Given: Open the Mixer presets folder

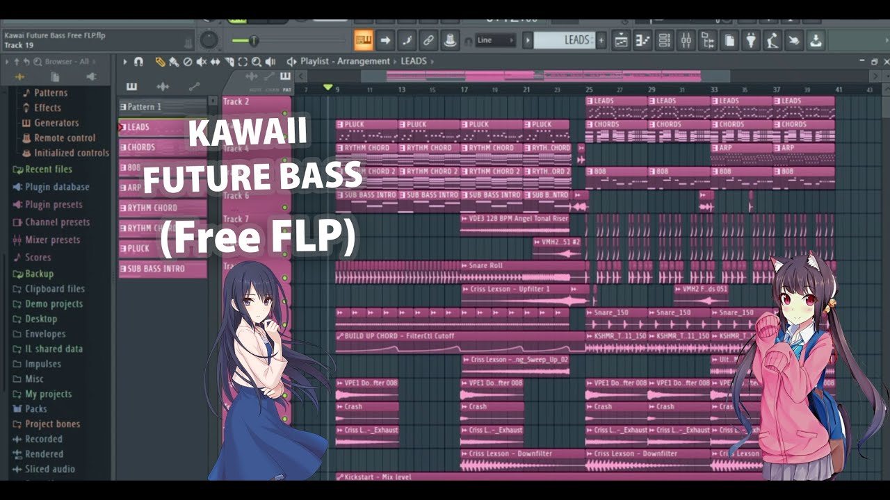Looking at the screenshot, I should (46, 240).
